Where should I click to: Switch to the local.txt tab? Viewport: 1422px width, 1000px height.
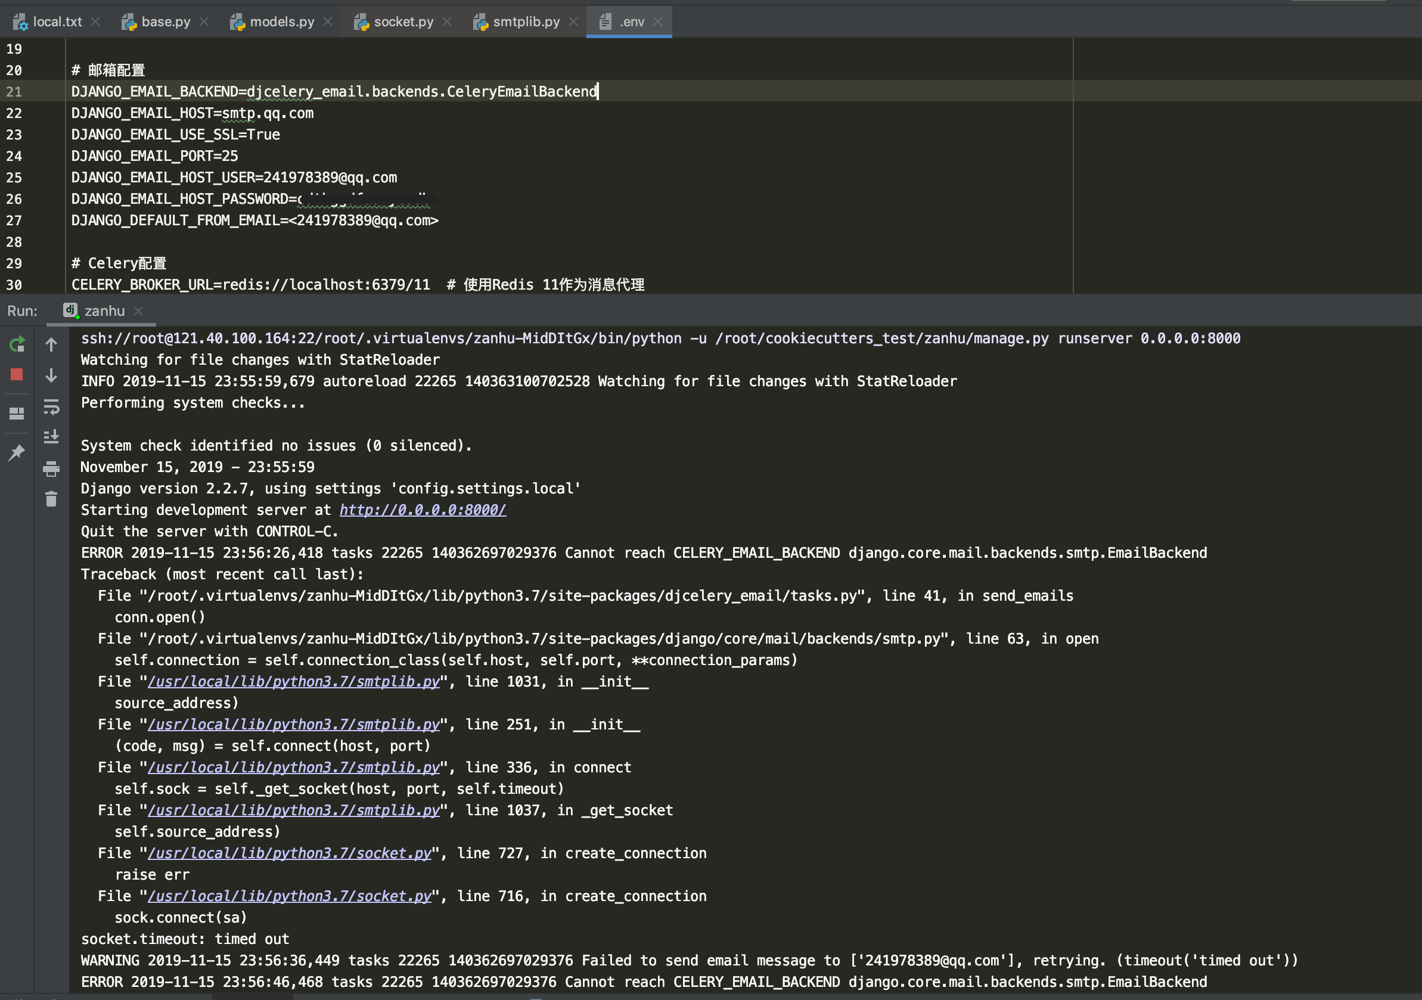click(57, 21)
